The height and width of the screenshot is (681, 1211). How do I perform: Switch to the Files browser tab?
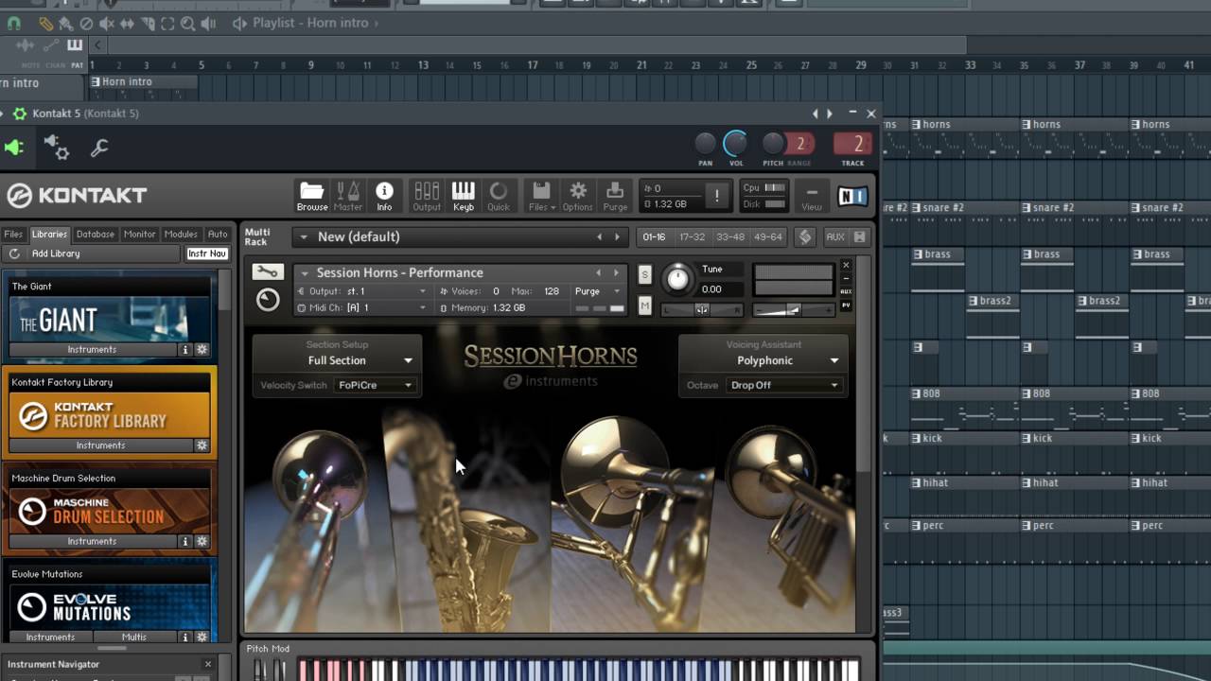click(13, 234)
